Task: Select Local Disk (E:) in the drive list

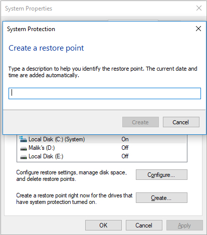Action: tap(102, 156)
